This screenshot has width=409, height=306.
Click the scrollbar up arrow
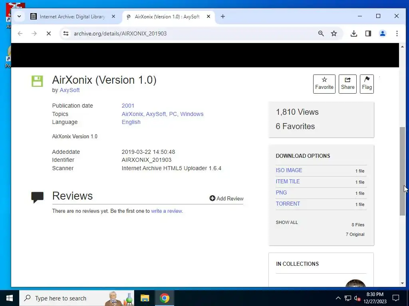[x=402, y=47]
